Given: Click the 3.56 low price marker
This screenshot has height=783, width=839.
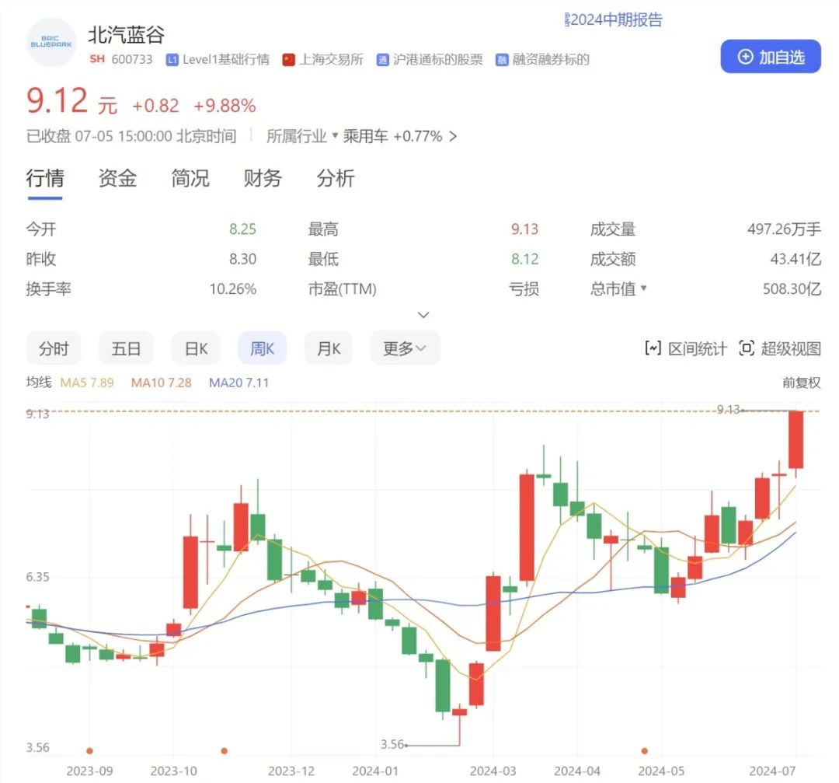Looking at the screenshot, I should (x=392, y=744).
